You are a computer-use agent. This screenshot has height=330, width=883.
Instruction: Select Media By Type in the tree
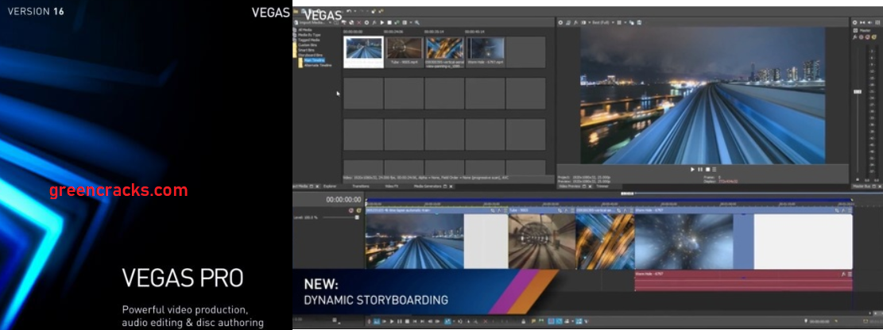click(x=309, y=35)
